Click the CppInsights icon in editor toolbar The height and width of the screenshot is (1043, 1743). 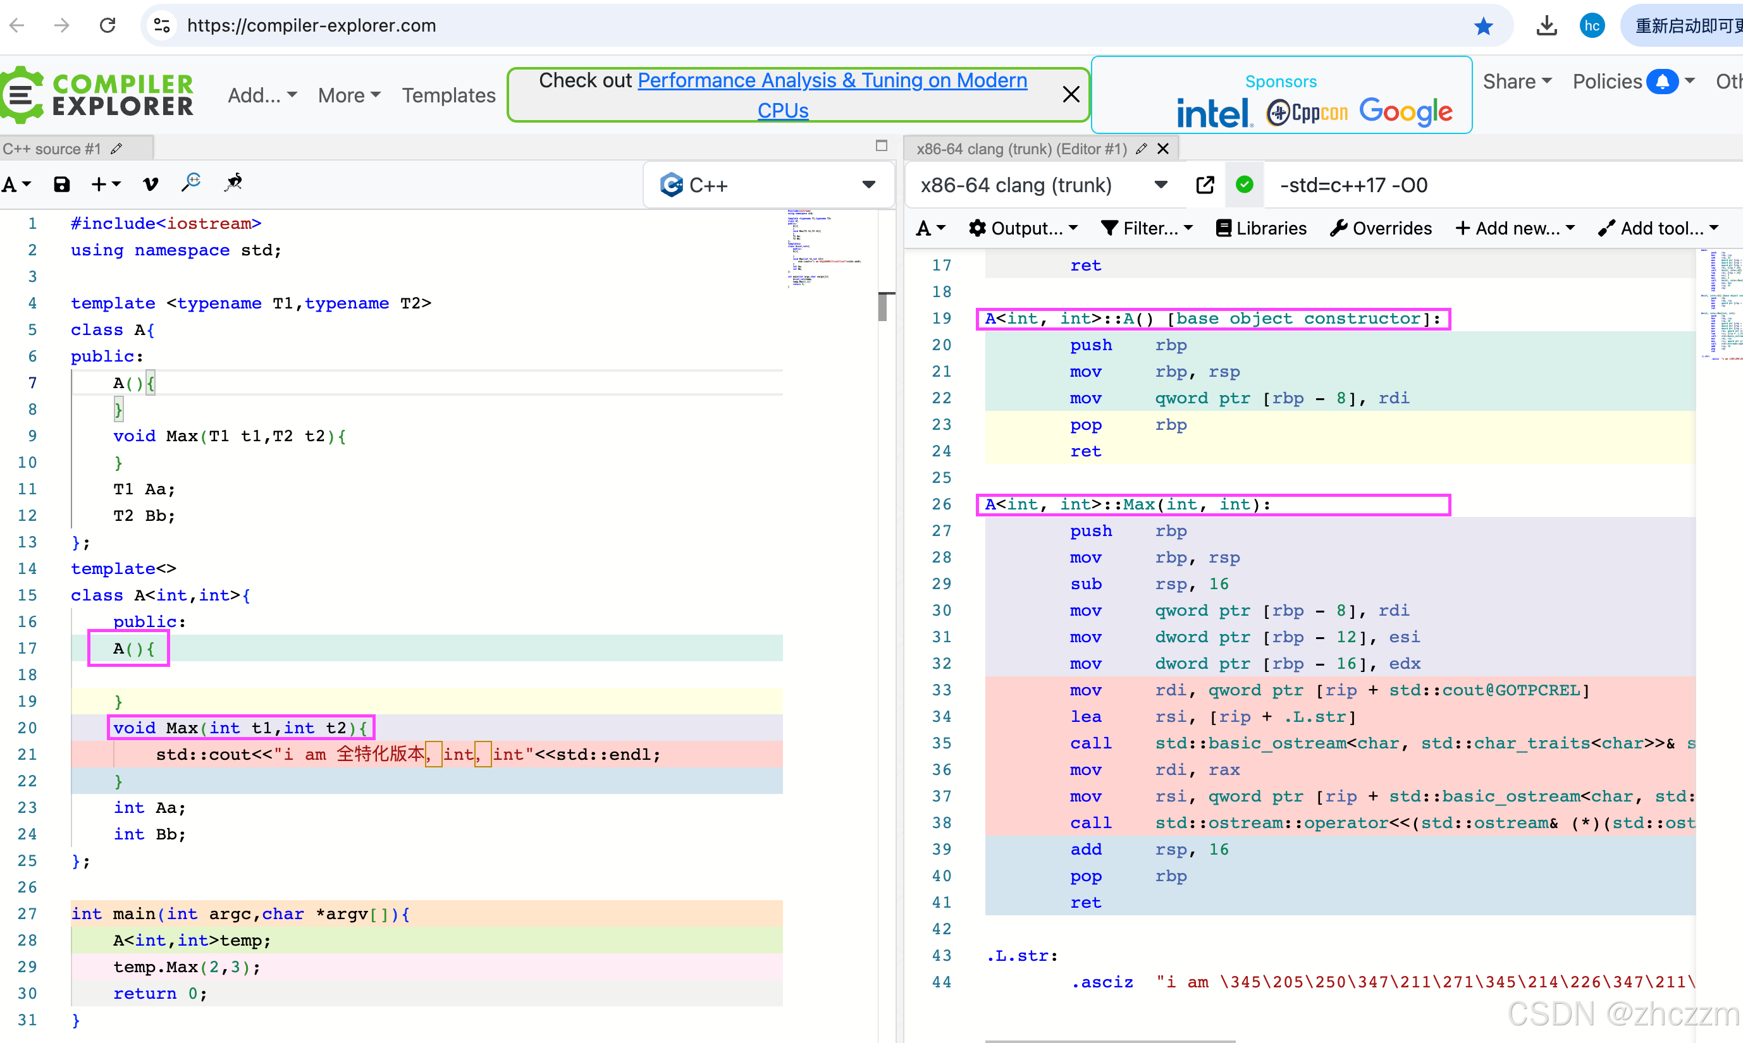point(233,183)
